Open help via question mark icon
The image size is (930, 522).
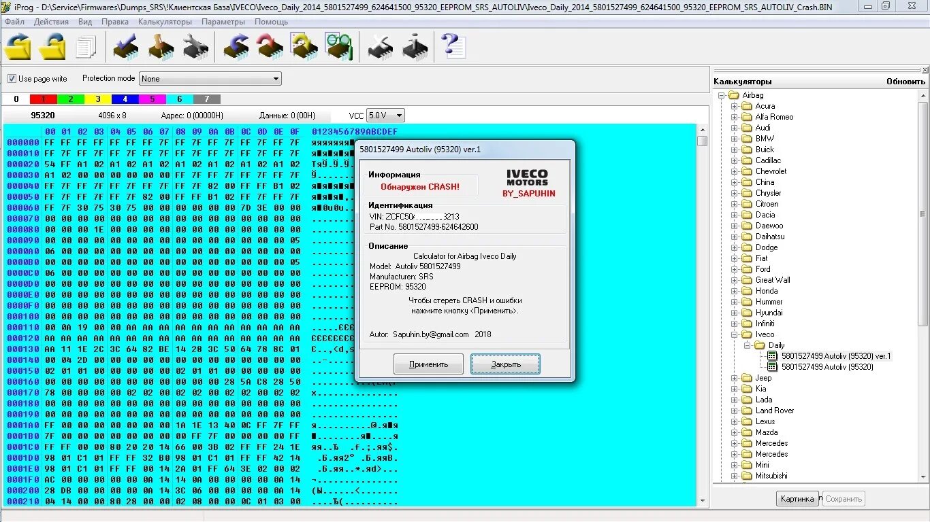453,46
